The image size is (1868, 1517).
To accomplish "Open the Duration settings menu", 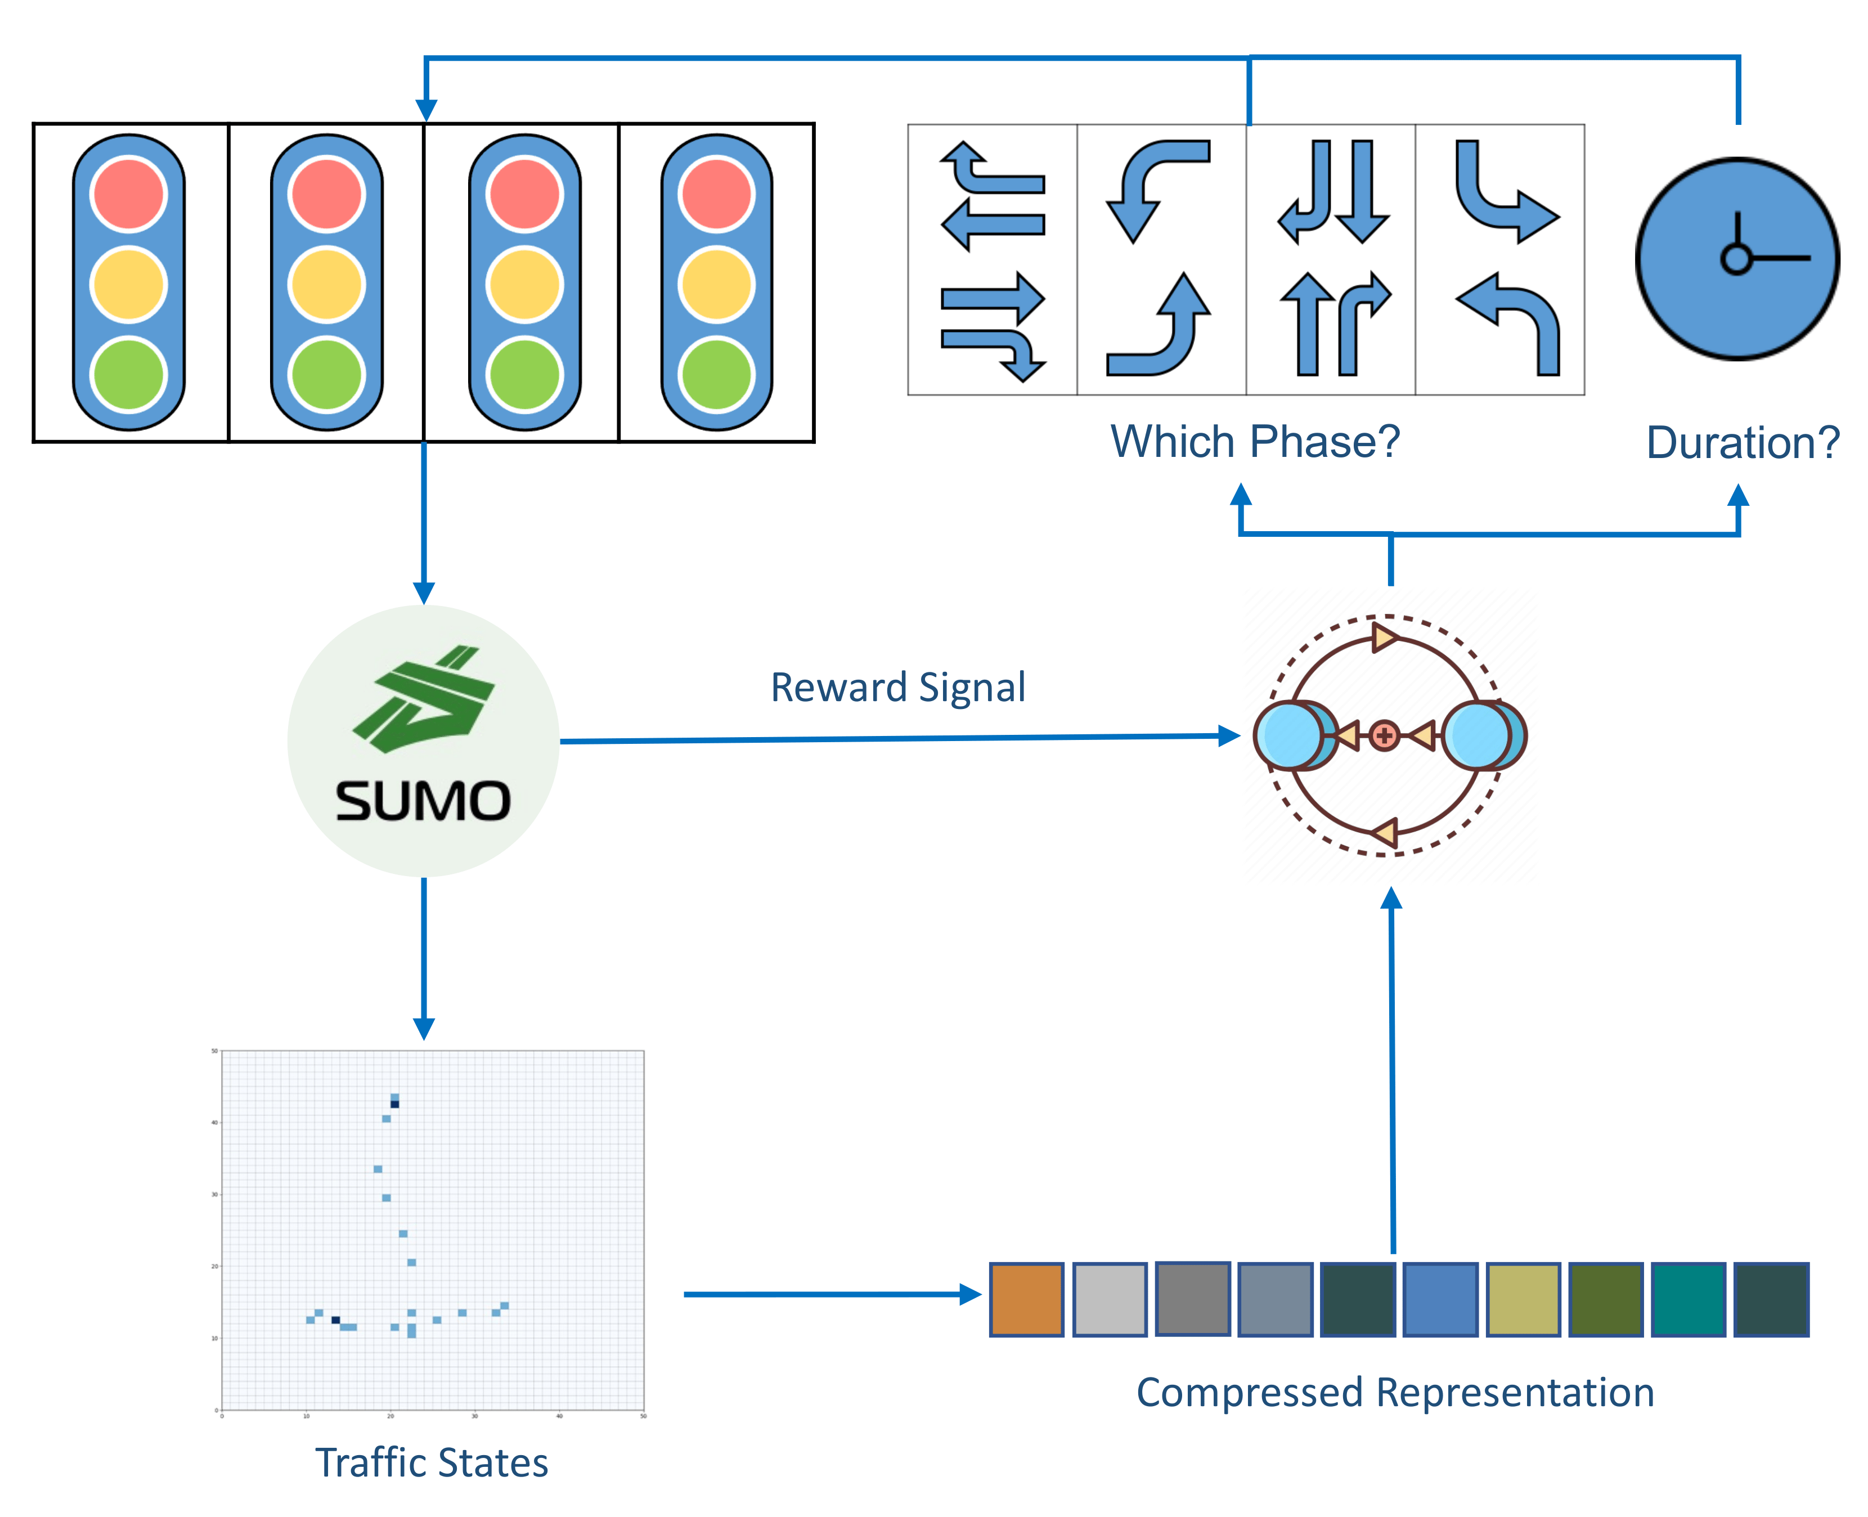I will [x=1734, y=248].
